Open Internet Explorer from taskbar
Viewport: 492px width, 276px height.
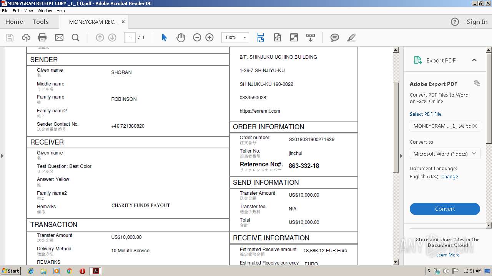click(31, 271)
